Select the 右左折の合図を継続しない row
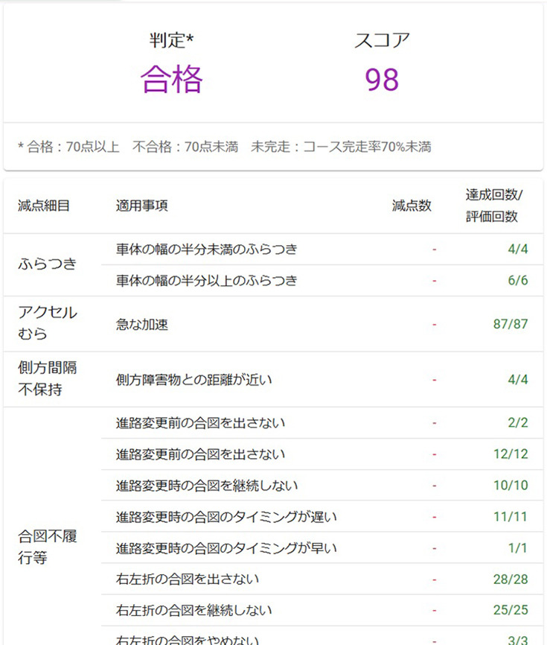The height and width of the screenshot is (645, 547). (194, 610)
